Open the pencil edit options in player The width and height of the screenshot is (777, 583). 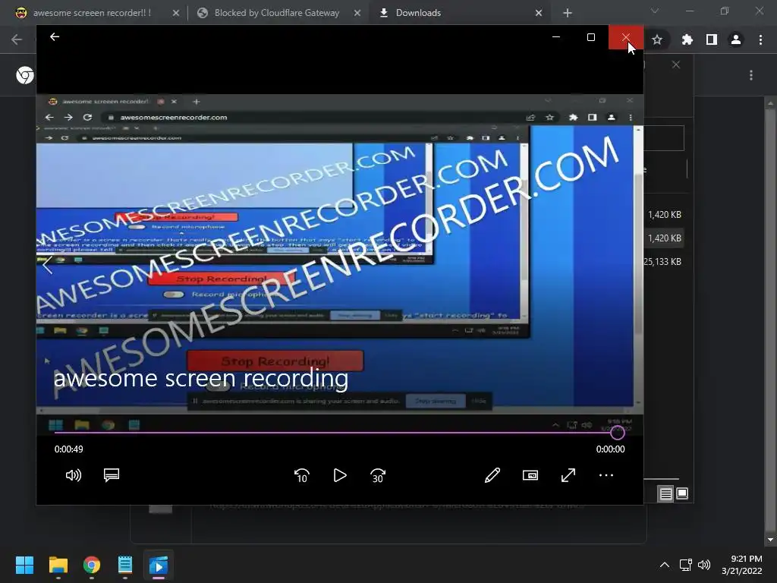coord(492,475)
